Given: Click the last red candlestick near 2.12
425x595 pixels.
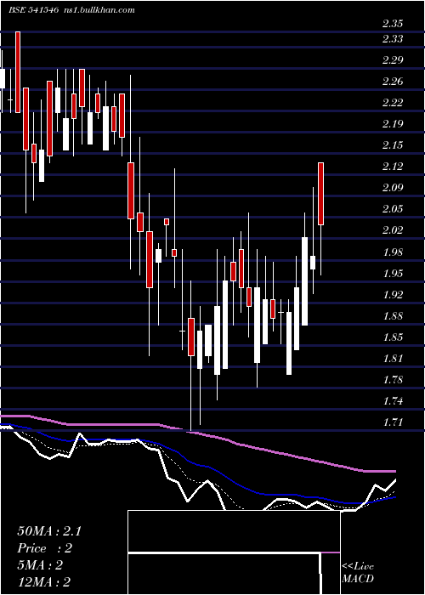Looking at the screenshot, I should [320, 194].
